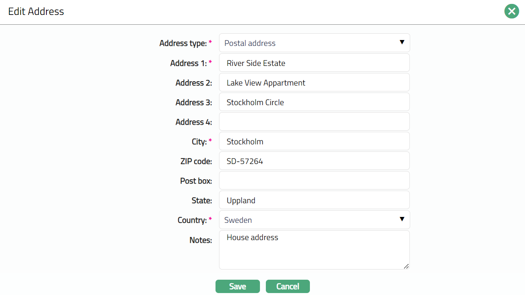The height and width of the screenshot is (295, 525).
Task: Select the empty Post box field
Action: click(x=314, y=181)
